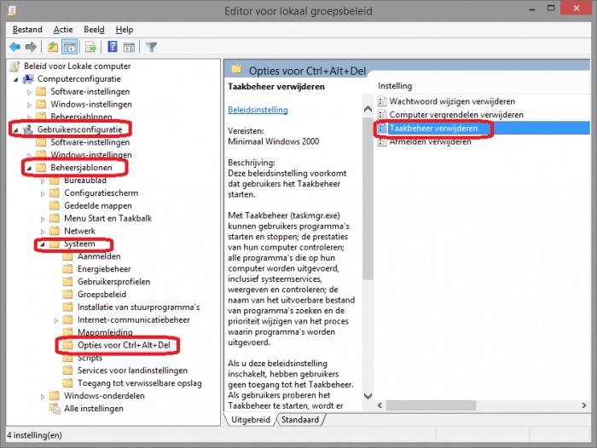The image size is (597, 448).
Task: Expand the Bureaublad folder
Action: tap(43, 181)
